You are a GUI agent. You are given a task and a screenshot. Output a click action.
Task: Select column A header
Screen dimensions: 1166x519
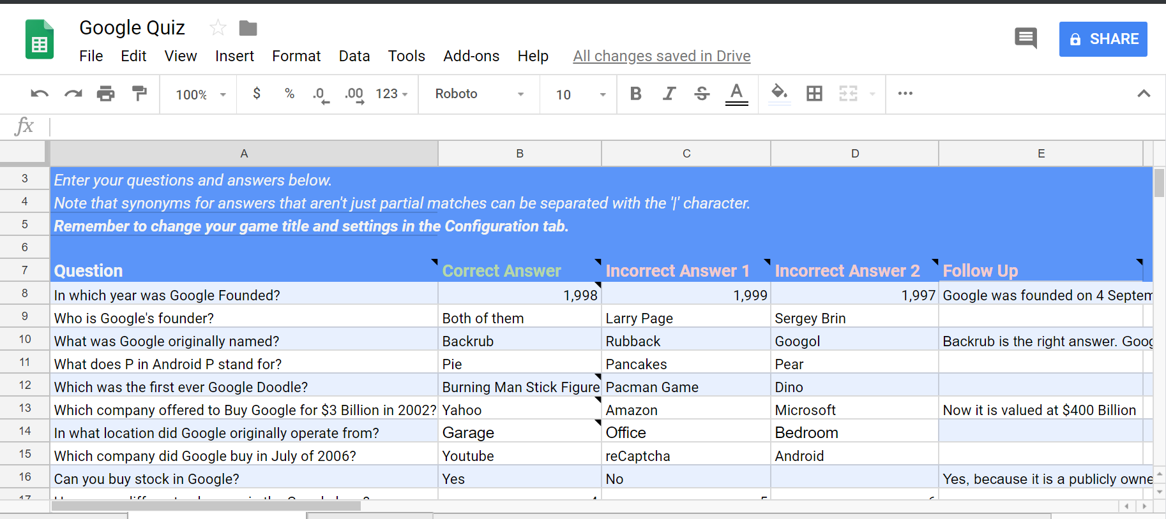[x=244, y=154]
